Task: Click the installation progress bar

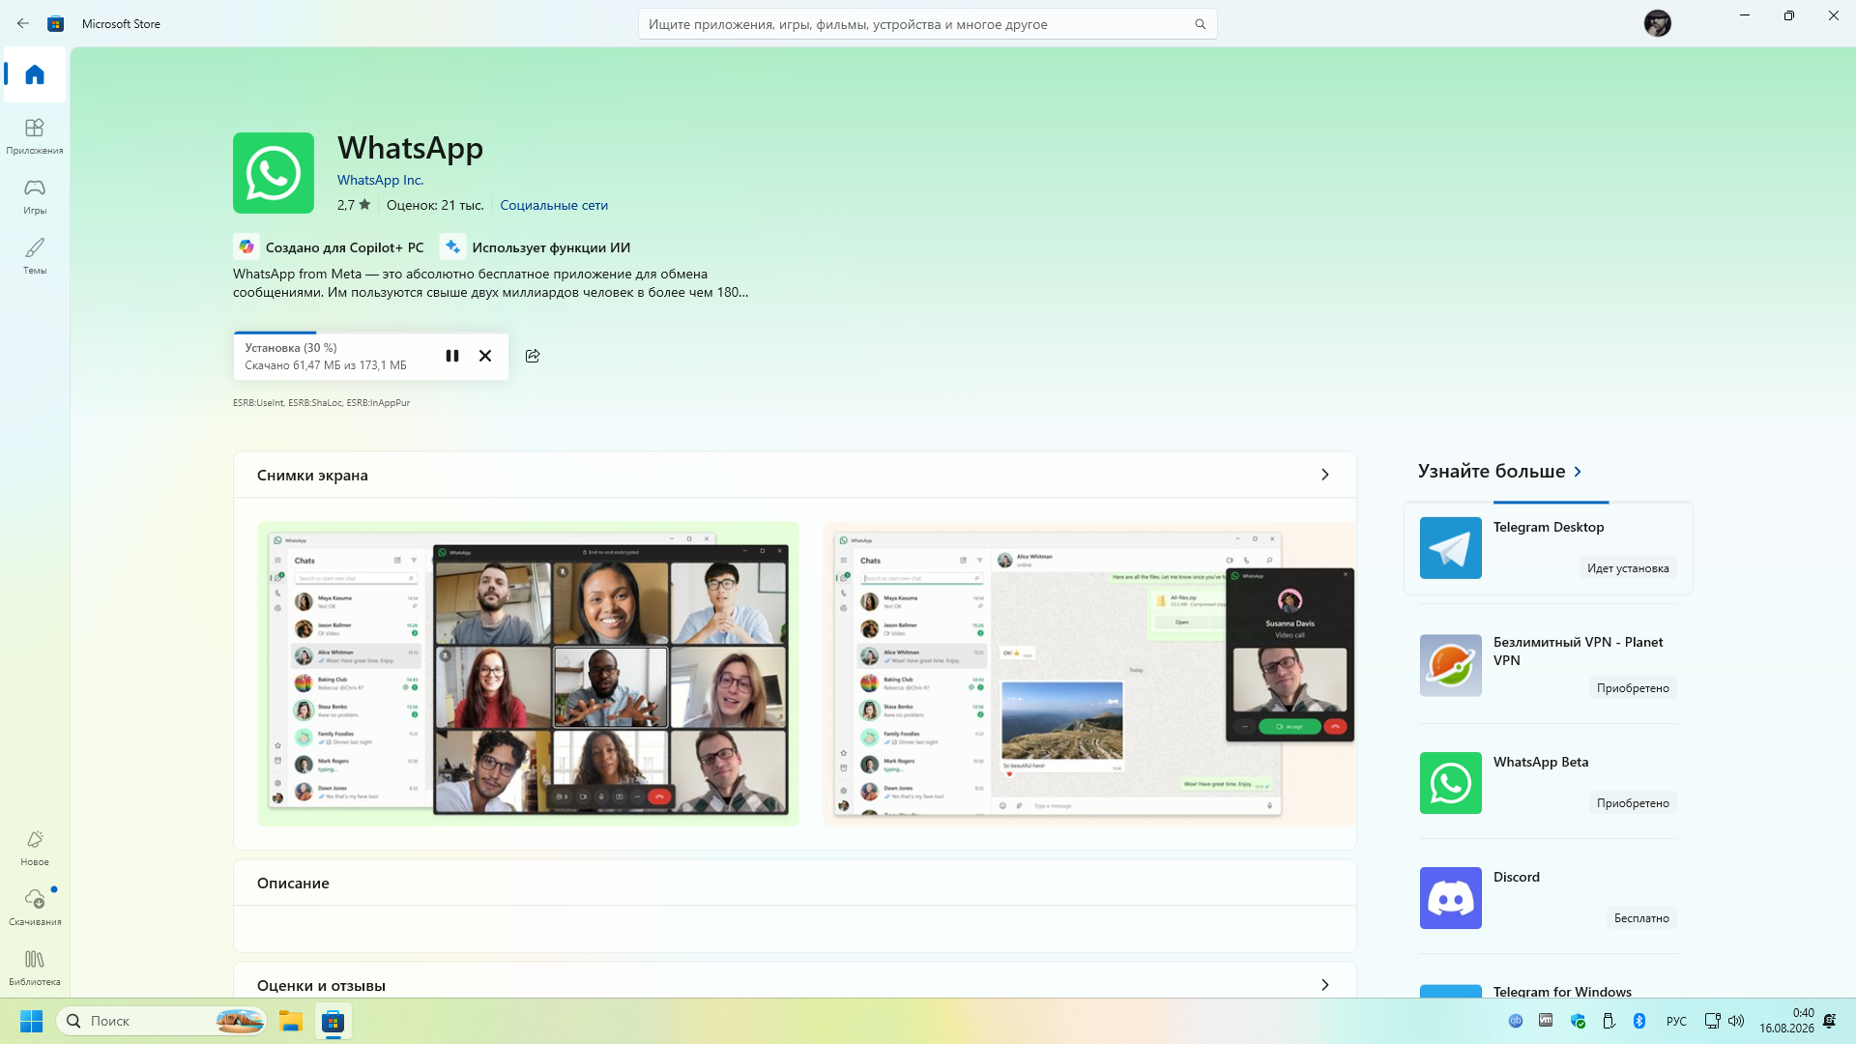Action: coord(370,333)
